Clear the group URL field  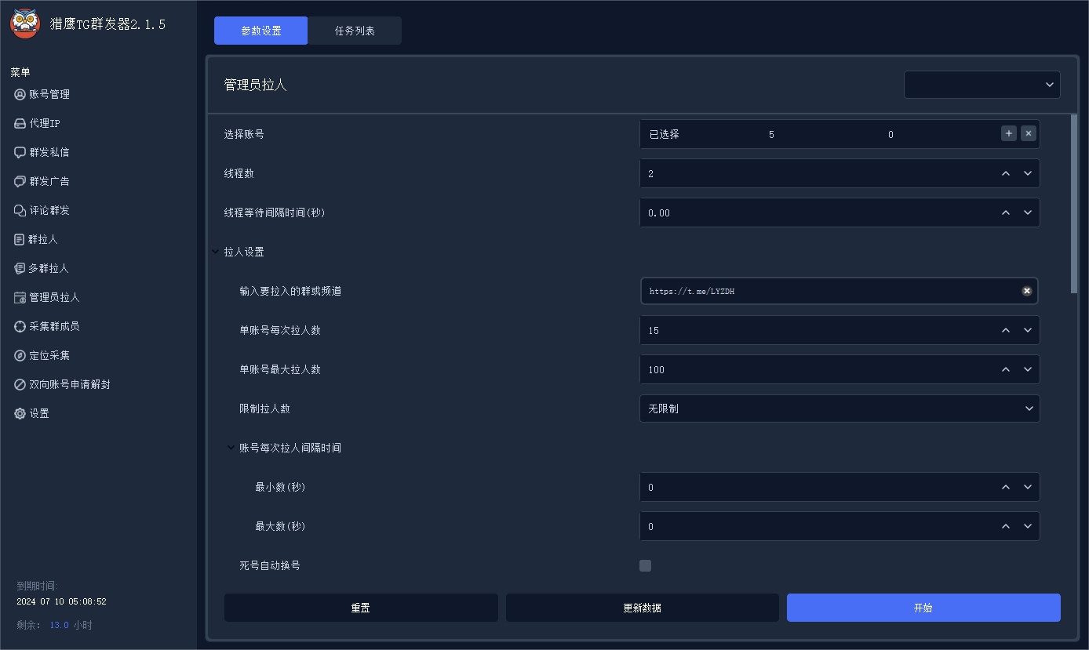(x=1026, y=291)
